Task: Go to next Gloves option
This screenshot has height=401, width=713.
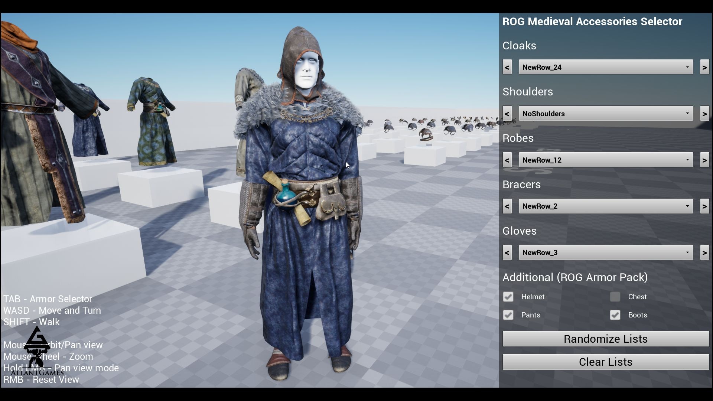Action: pos(704,252)
